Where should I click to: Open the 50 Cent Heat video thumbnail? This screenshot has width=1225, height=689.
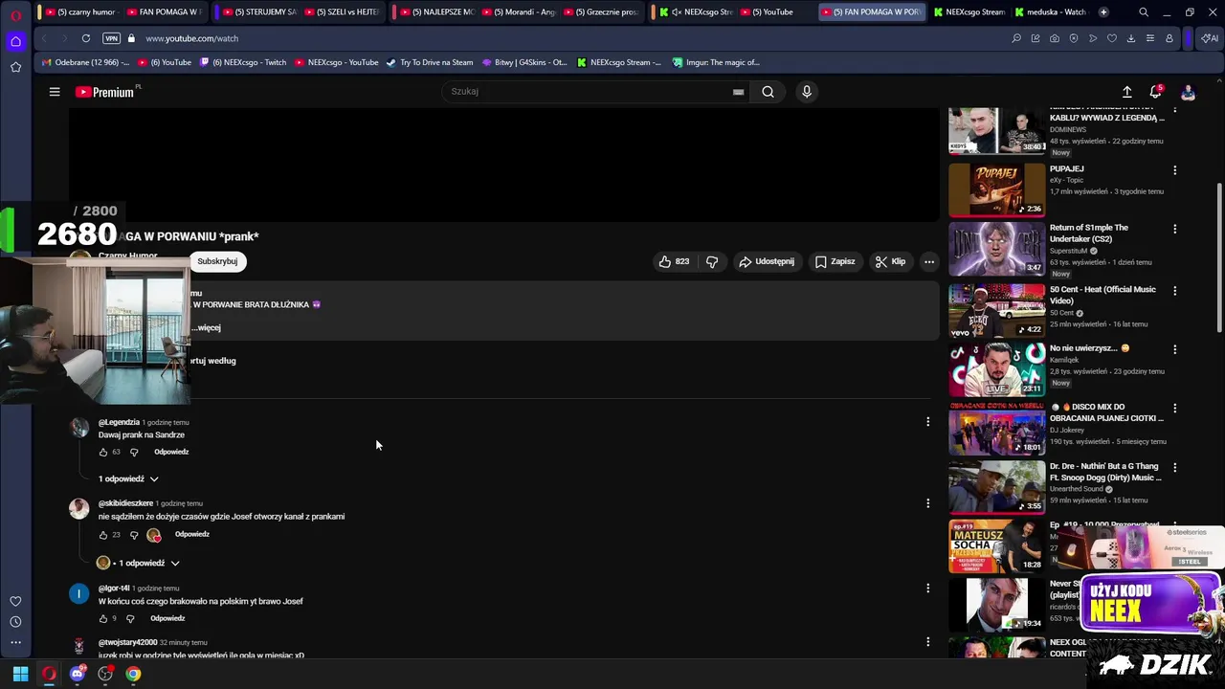(996, 310)
